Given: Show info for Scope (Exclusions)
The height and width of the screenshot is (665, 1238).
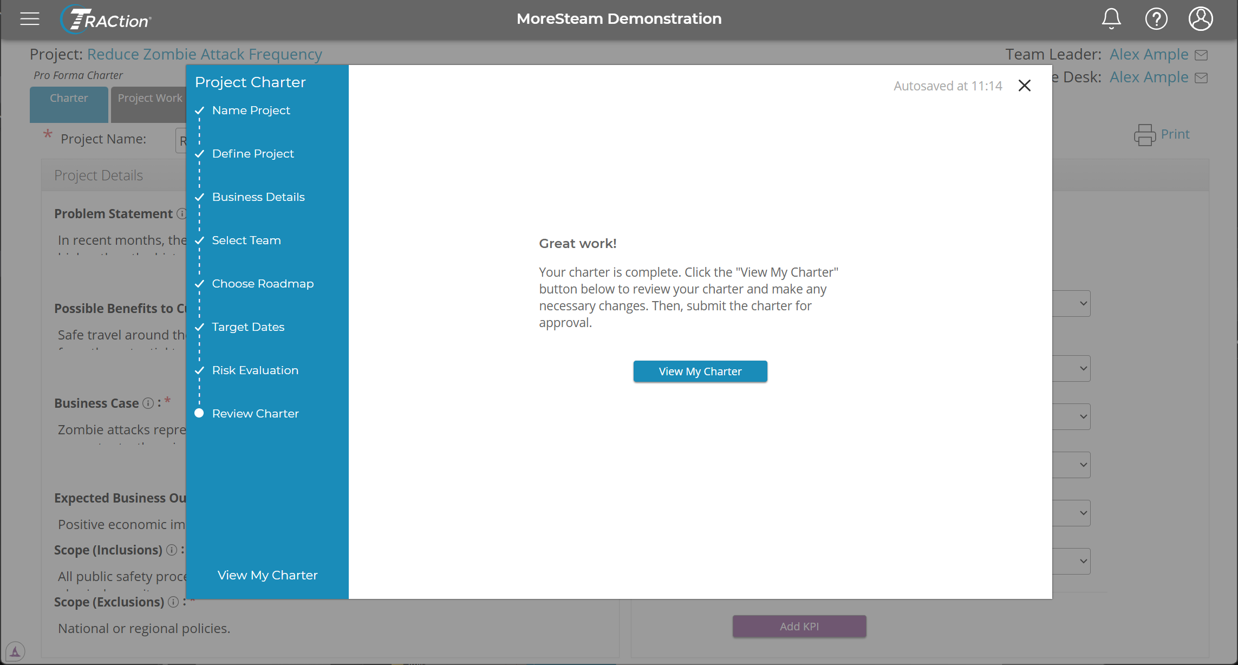Looking at the screenshot, I should click(x=173, y=602).
